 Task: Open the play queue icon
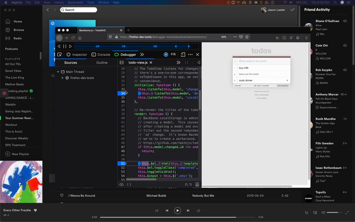307,212
